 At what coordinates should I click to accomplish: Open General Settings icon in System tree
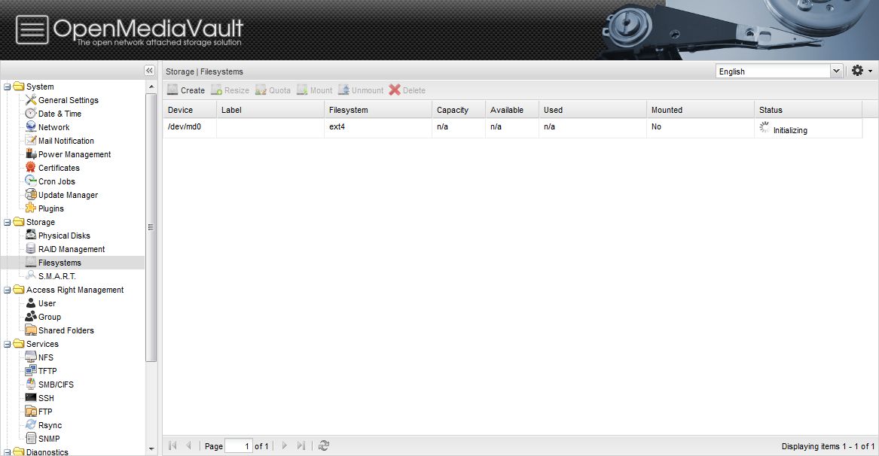pyautogui.click(x=31, y=100)
